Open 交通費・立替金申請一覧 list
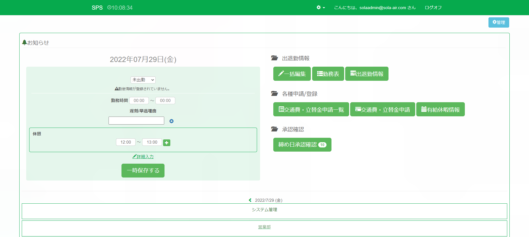This screenshot has height=237, width=529. (311, 109)
